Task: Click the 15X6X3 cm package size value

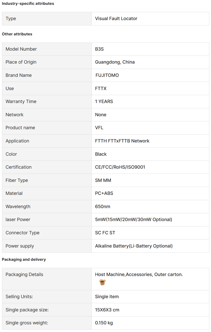Action: [107, 310]
